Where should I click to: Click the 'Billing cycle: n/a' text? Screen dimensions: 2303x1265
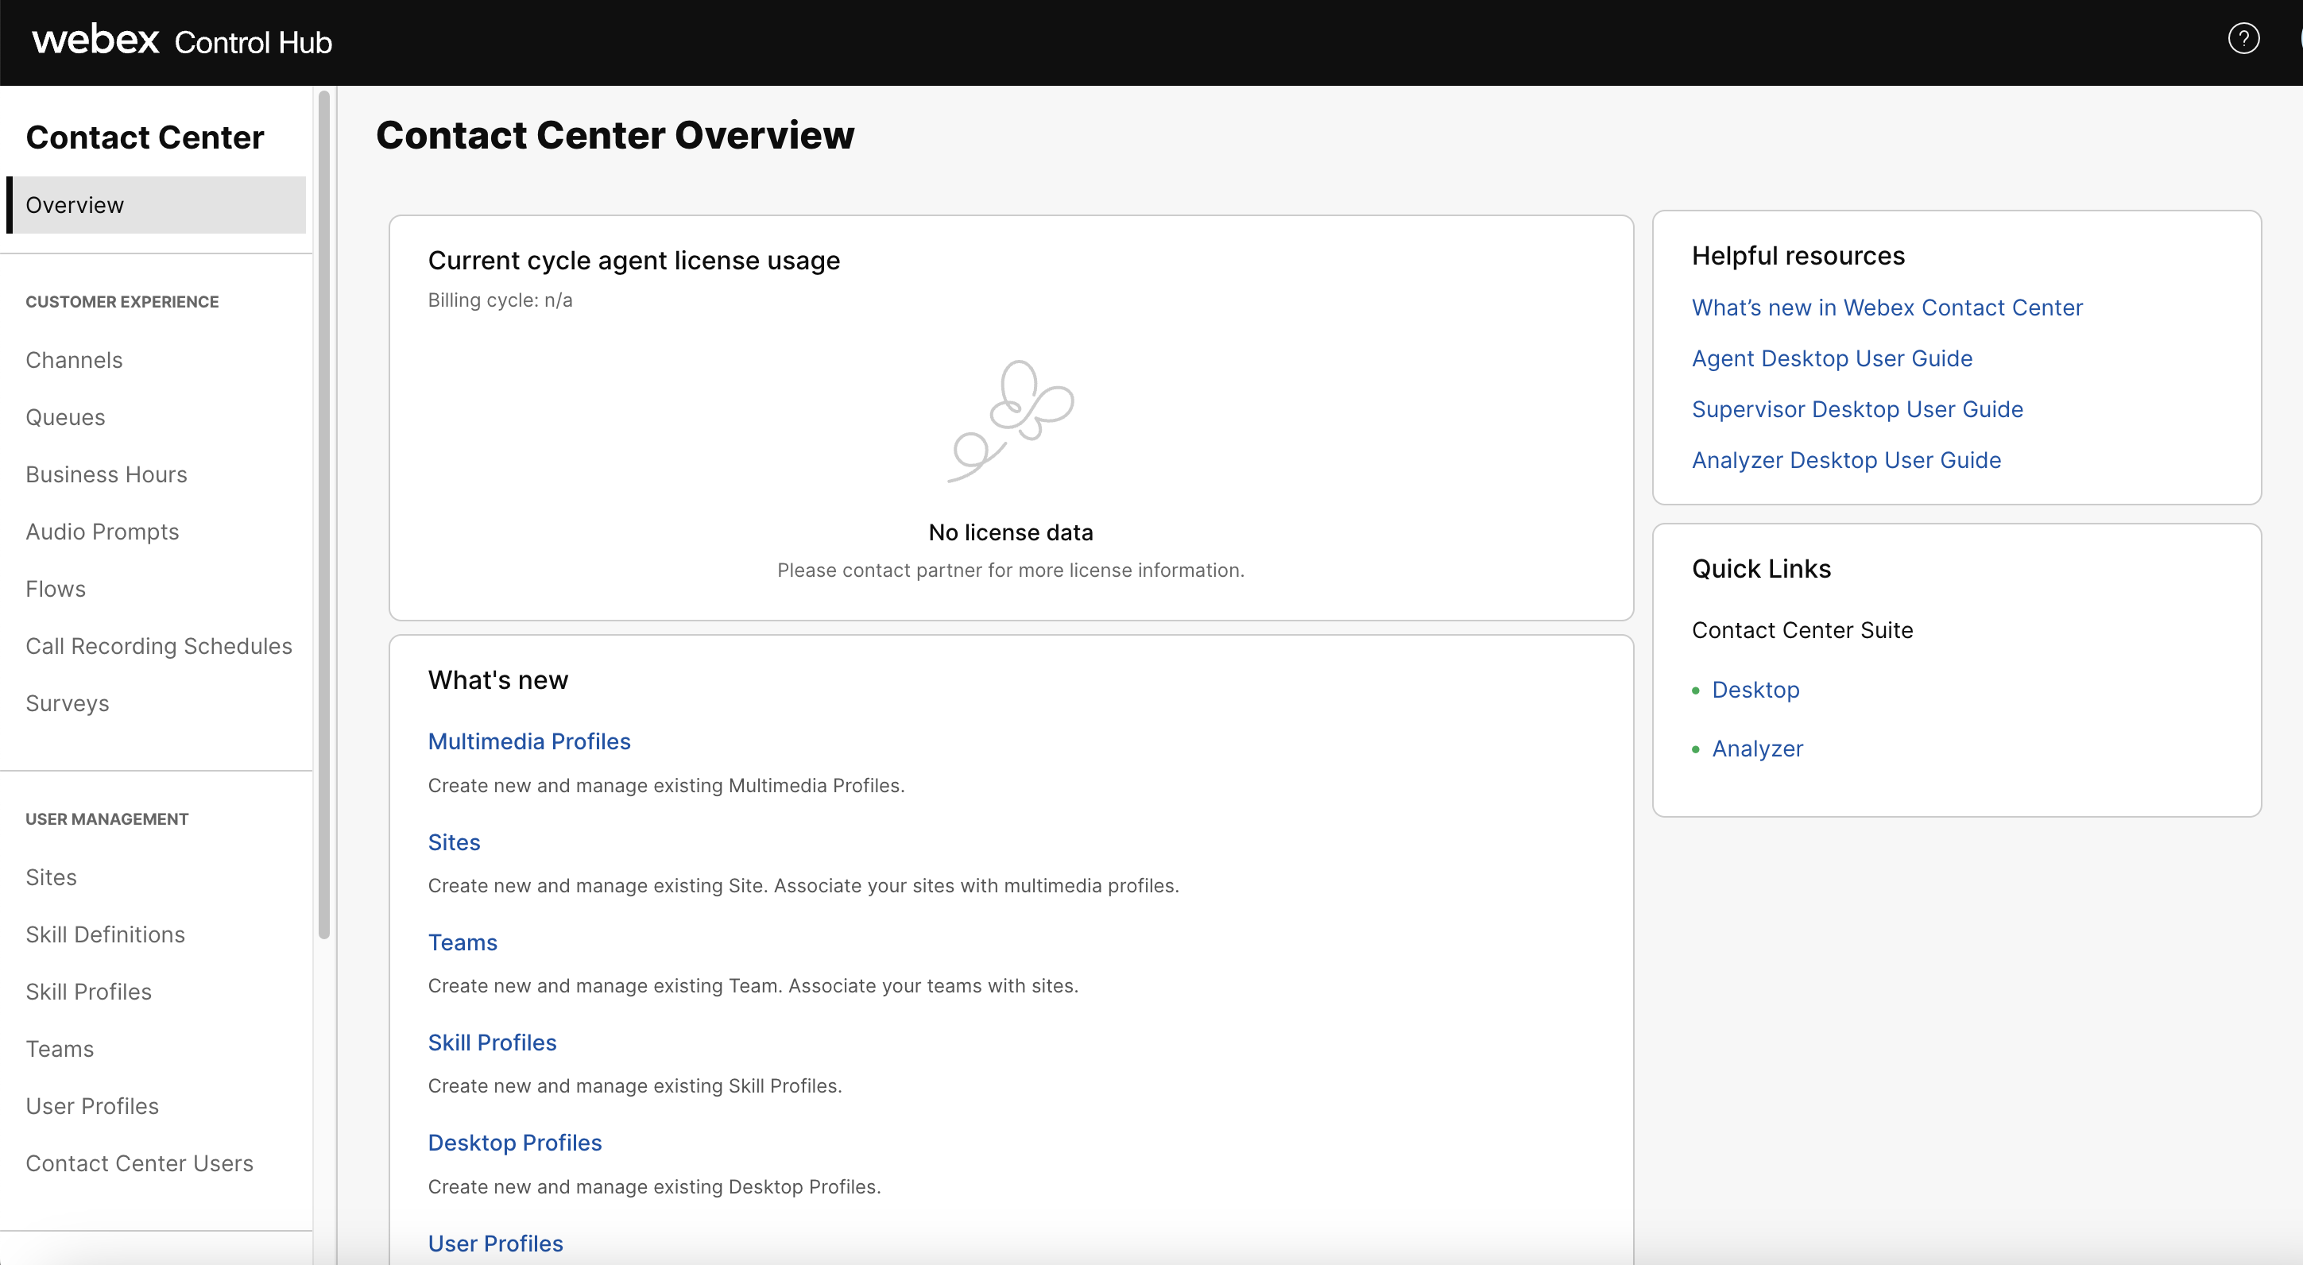point(500,300)
